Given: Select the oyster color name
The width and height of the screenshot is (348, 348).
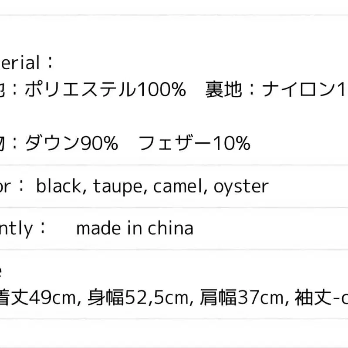Looking at the screenshot, I should coord(241,186).
